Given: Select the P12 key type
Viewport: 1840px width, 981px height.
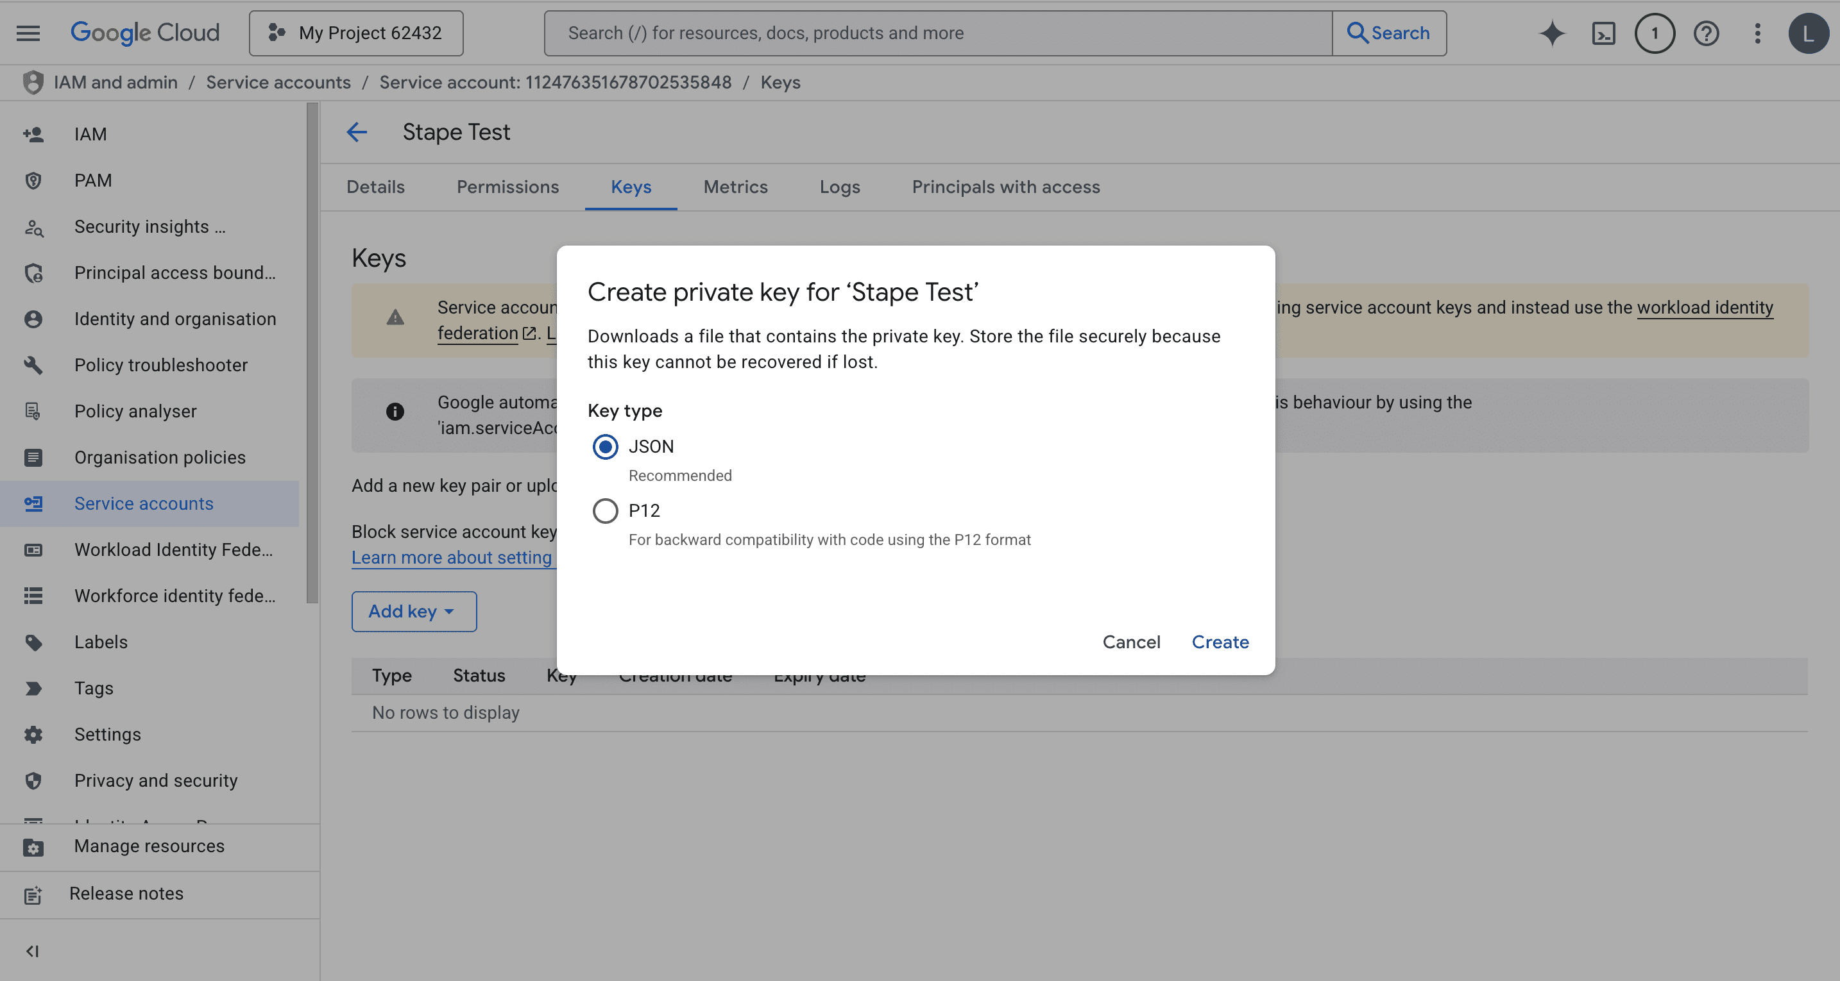Looking at the screenshot, I should pyautogui.click(x=605, y=510).
